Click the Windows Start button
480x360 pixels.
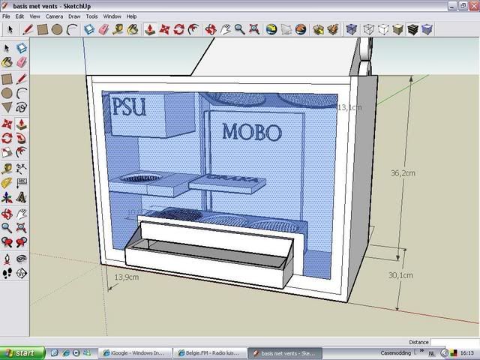click(x=21, y=352)
